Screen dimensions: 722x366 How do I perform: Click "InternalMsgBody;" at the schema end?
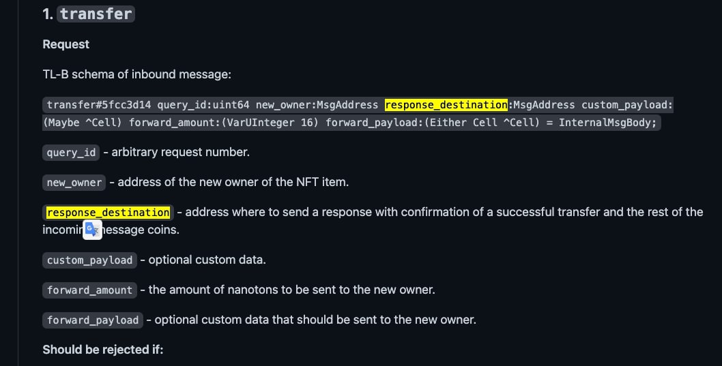[x=607, y=123]
